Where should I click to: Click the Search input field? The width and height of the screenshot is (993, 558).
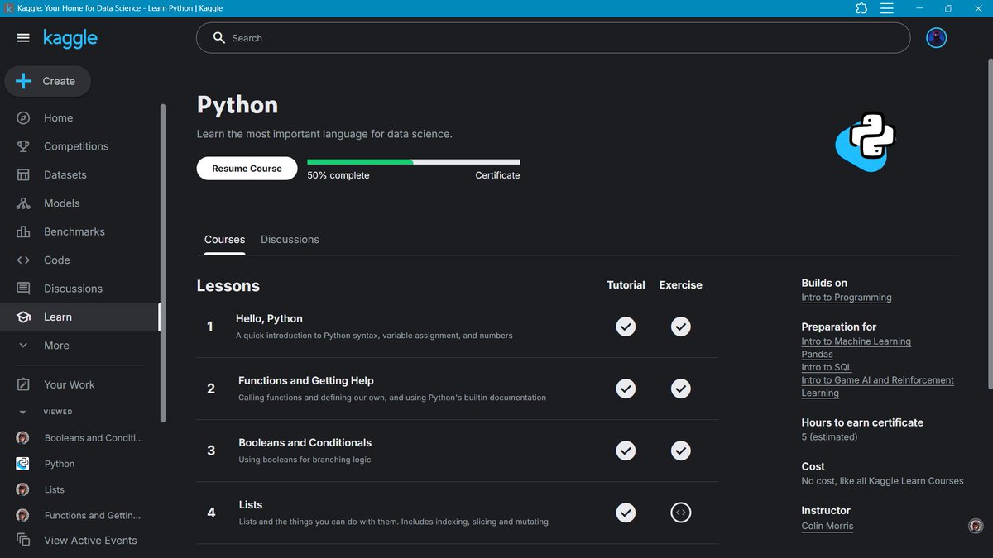point(553,38)
